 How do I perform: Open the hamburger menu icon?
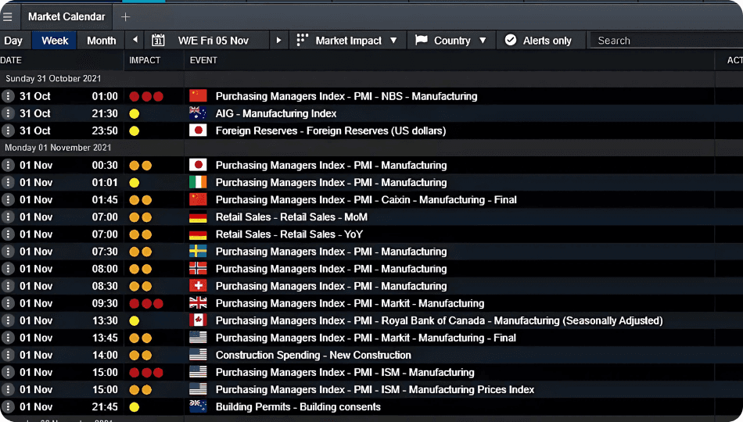8,16
